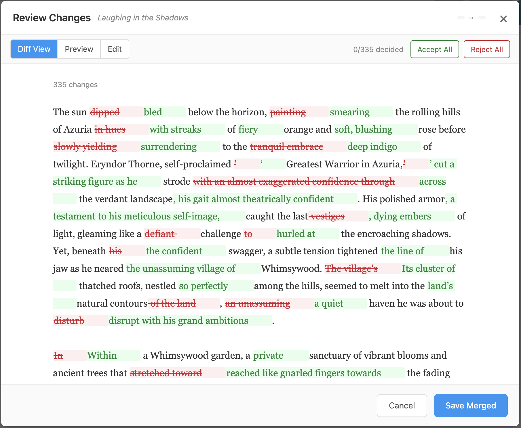
Task: Click the struck-through word 'painting'
Action: [x=288, y=112]
